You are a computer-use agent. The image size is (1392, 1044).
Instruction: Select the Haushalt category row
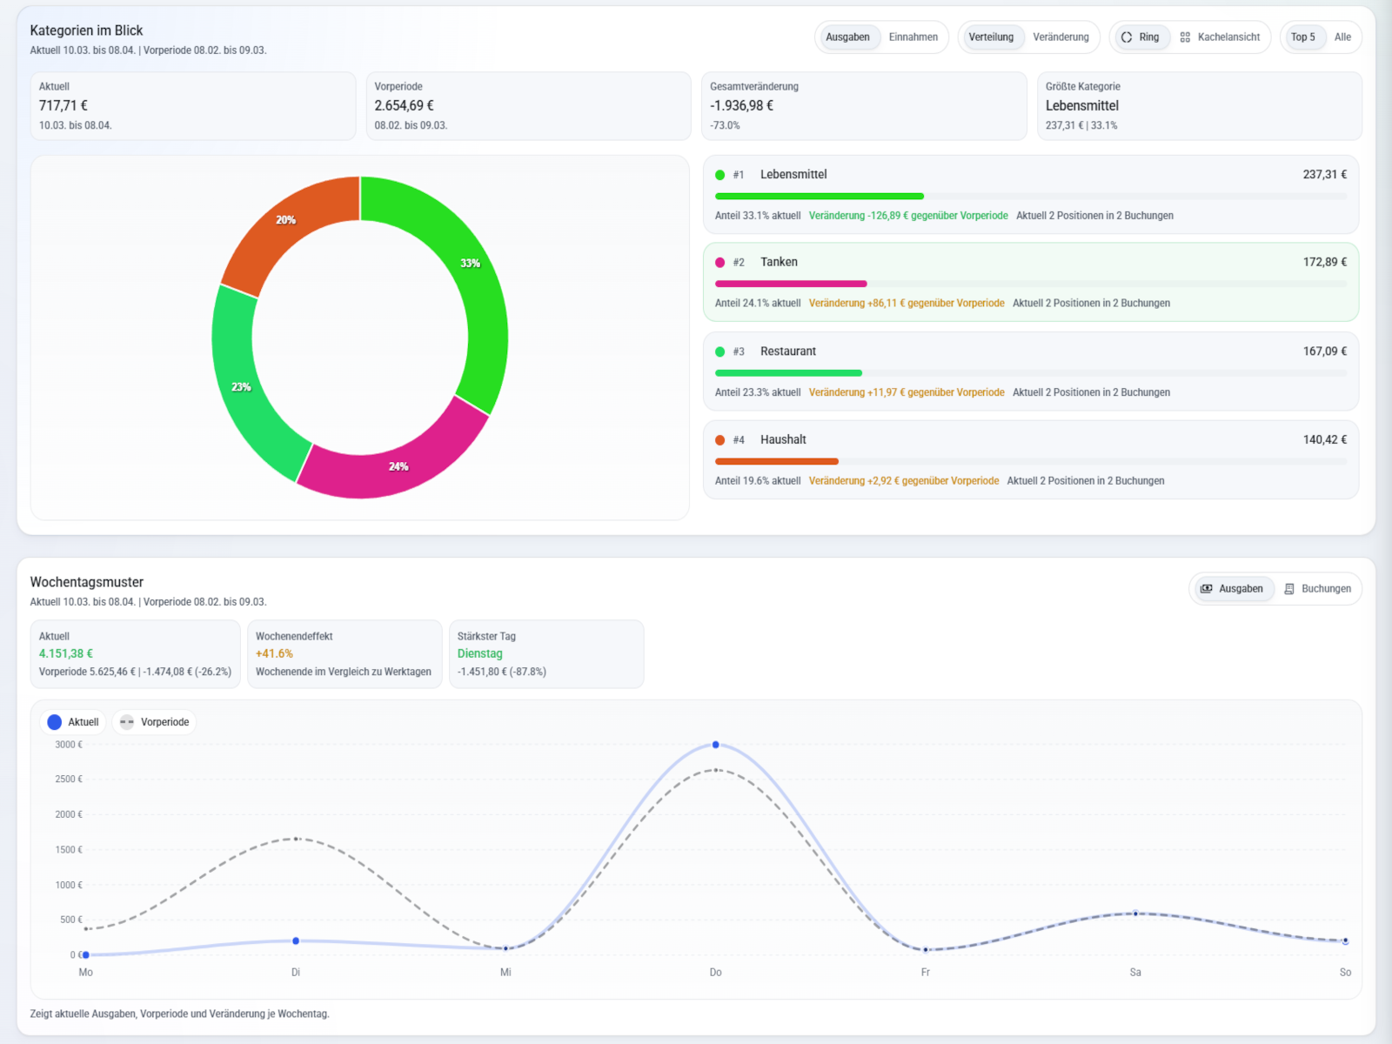[1030, 460]
